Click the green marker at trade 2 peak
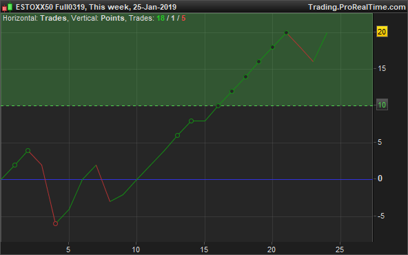This screenshot has height=255, width=408. coord(28,151)
